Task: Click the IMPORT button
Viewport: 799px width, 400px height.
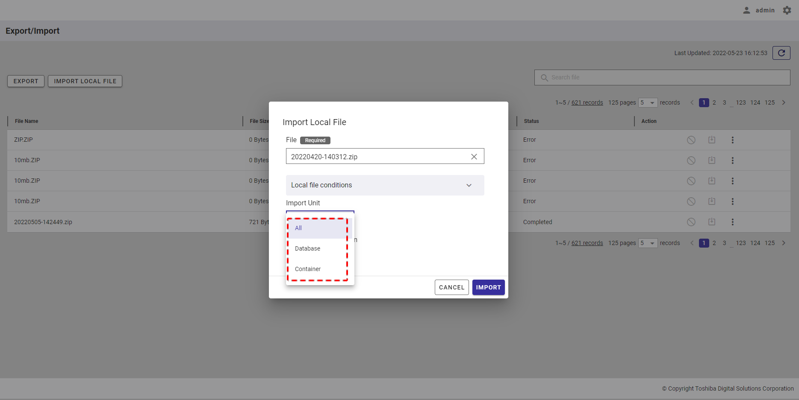Action: [x=488, y=287]
